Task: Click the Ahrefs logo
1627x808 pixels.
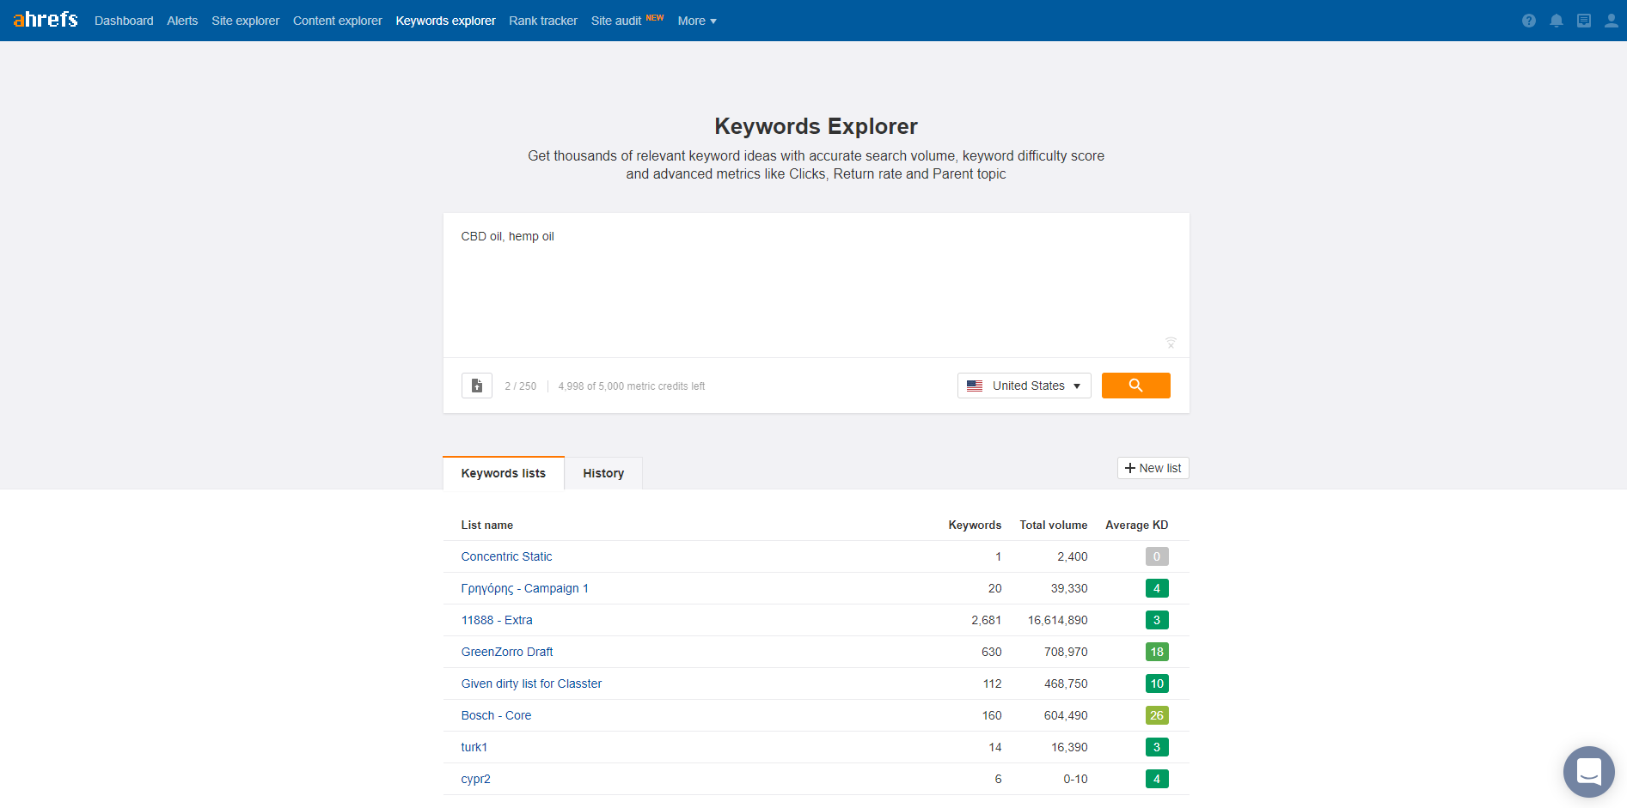Action: [x=45, y=19]
